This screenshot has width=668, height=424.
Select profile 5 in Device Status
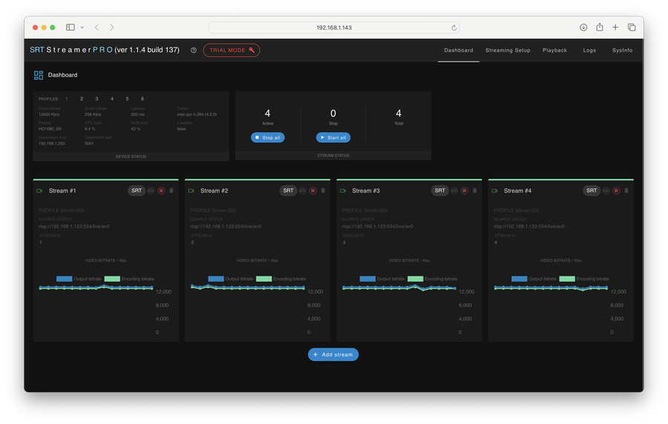127,99
